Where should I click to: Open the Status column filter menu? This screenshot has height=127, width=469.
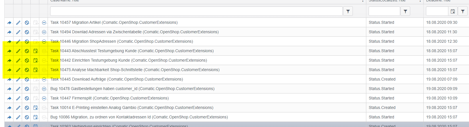405,11
